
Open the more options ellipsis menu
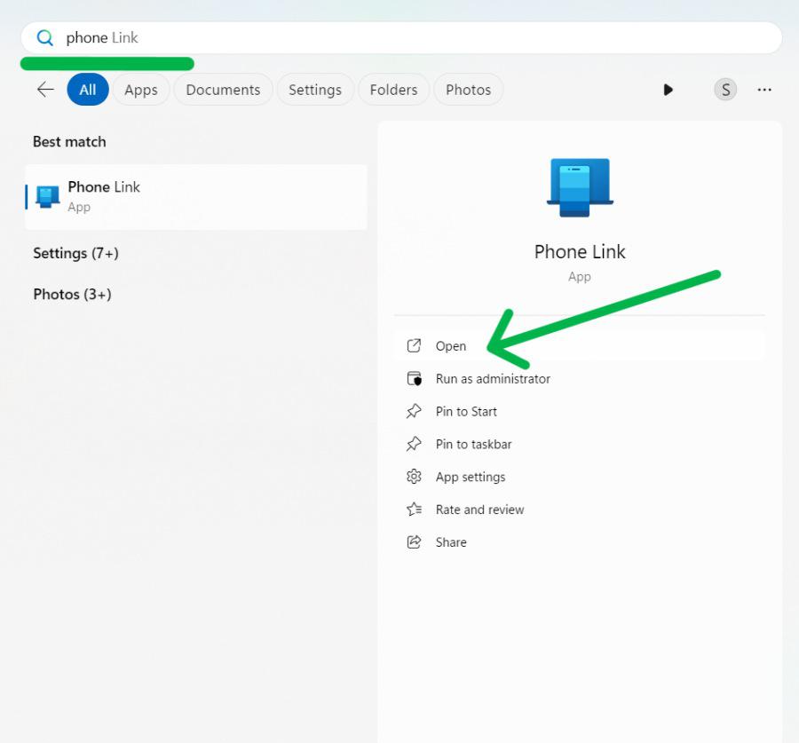[764, 90]
